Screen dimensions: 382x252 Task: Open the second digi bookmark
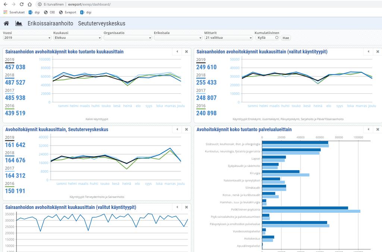[x=86, y=12]
